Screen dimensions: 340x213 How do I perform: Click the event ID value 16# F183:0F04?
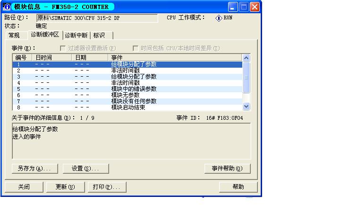224,118
